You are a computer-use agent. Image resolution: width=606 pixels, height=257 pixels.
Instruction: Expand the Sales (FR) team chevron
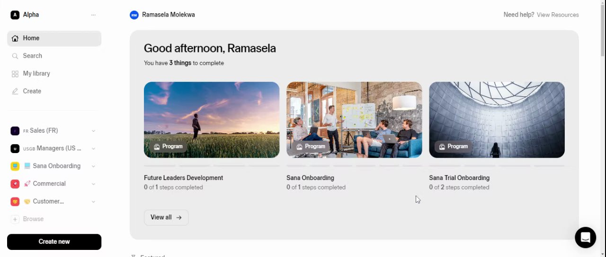pos(93,131)
